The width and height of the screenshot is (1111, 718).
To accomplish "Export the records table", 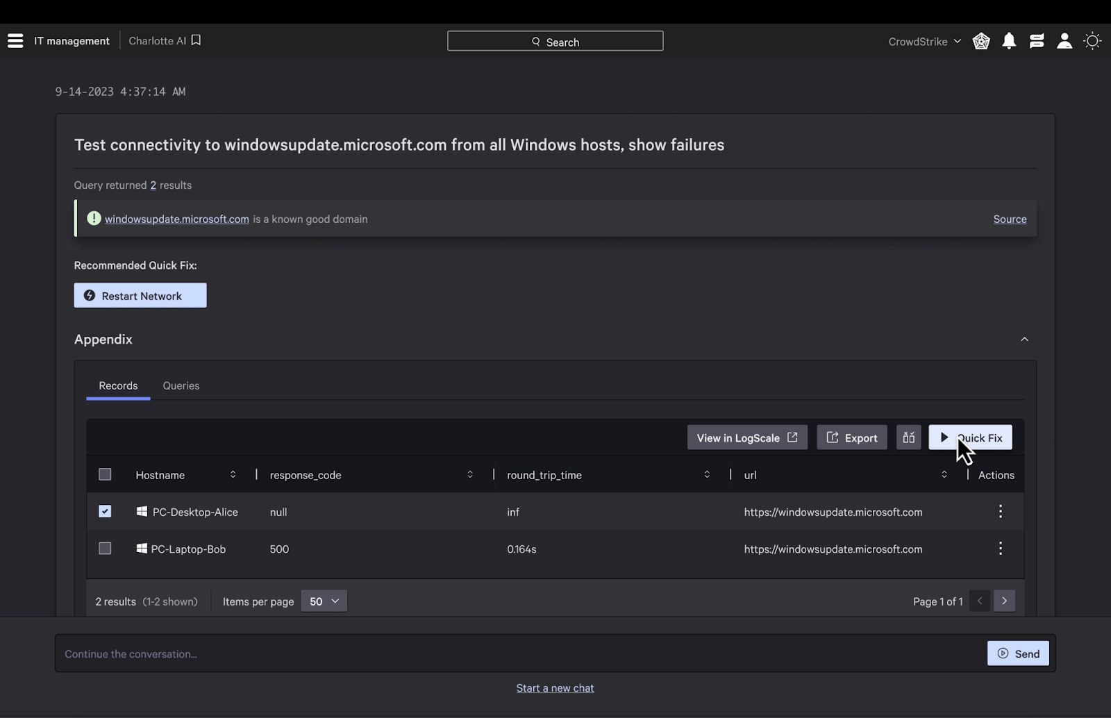I will click(852, 437).
